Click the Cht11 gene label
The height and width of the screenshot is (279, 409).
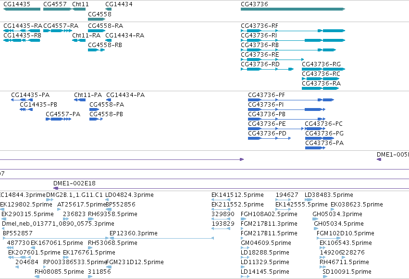click(x=80, y=4)
